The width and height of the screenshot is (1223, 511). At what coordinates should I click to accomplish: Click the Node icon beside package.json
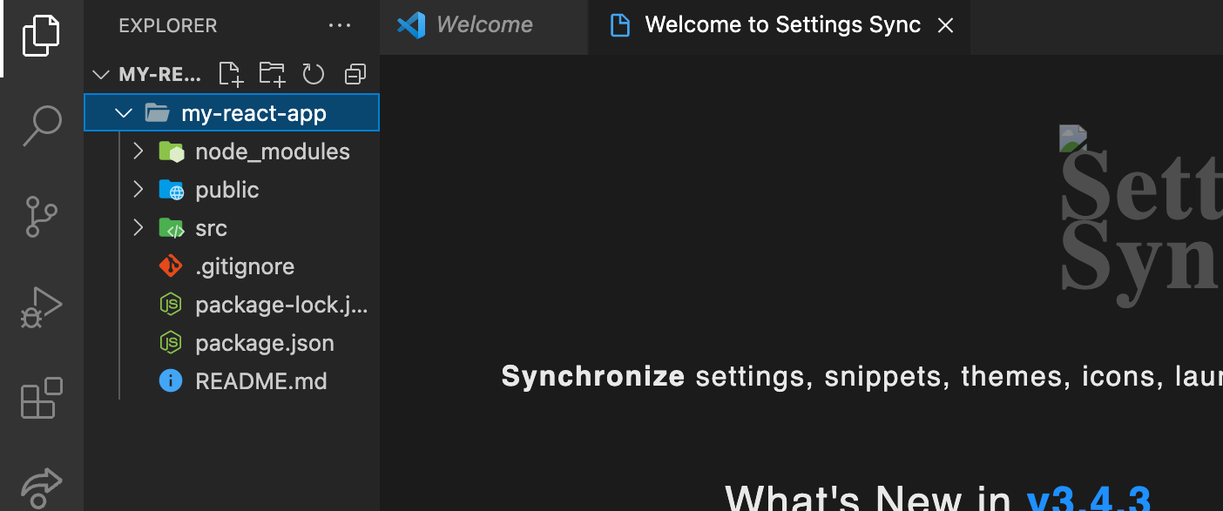click(171, 343)
